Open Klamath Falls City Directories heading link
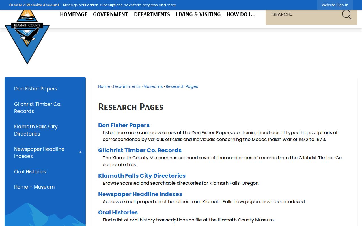This screenshot has height=226, width=362. [x=142, y=176]
